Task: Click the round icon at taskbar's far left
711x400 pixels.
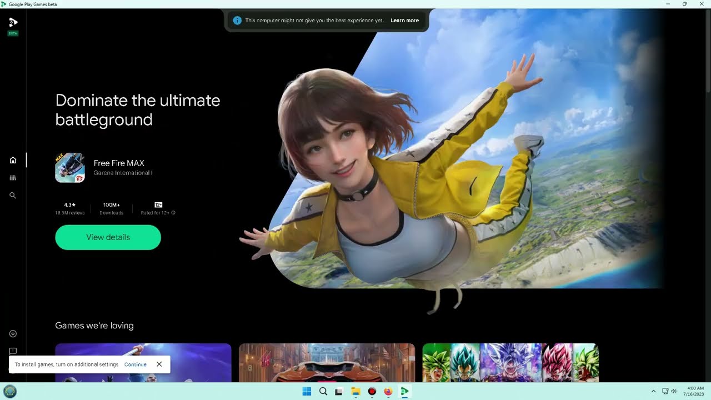Action: [x=10, y=391]
